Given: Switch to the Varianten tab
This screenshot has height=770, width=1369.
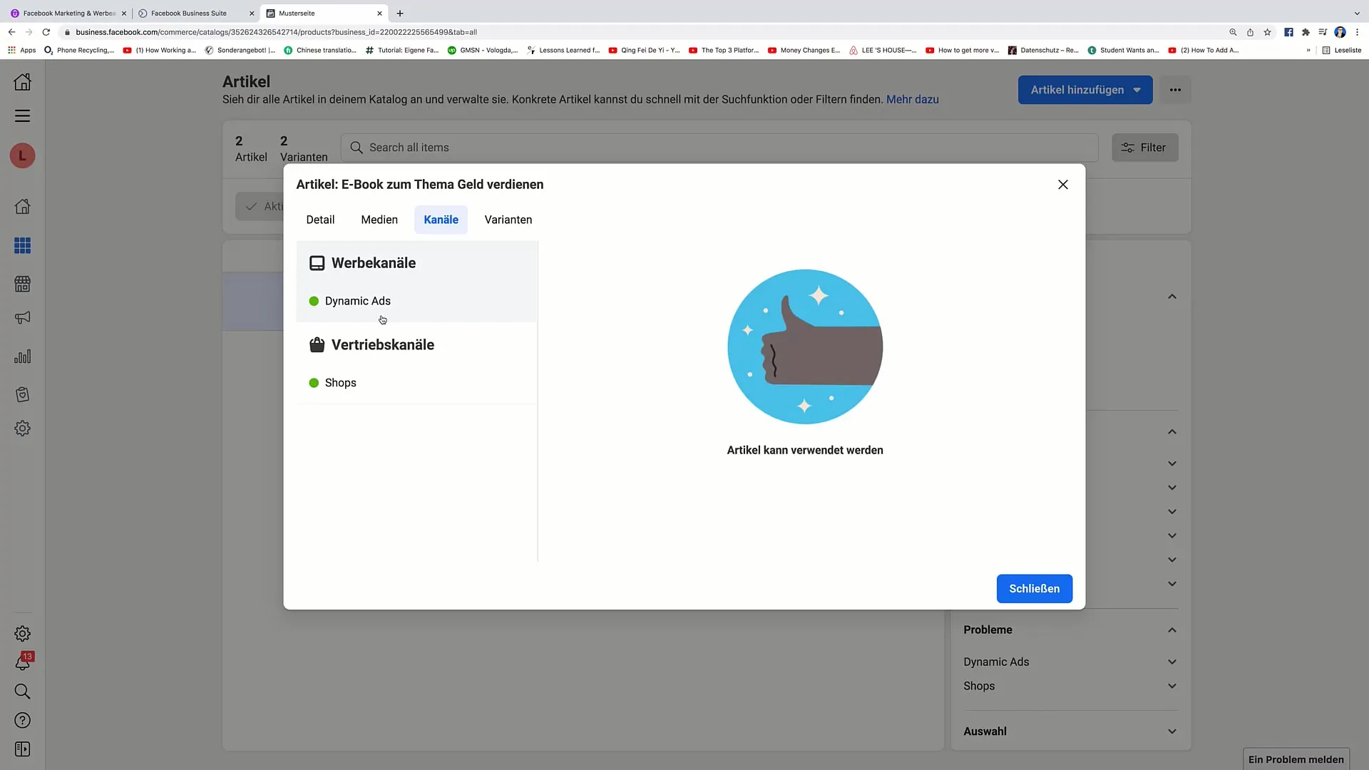Looking at the screenshot, I should 508,219.
